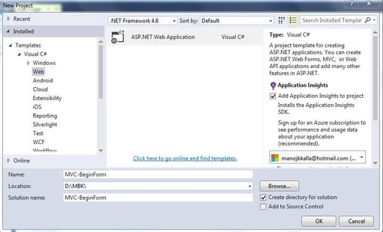Click the details pane scroll down arrow
The width and height of the screenshot is (383, 232).
[x=376, y=163]
